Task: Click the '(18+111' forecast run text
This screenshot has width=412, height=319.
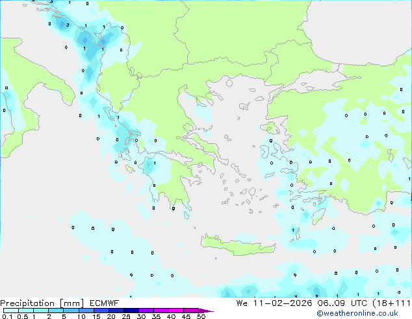Action: [x=392, y=303]
